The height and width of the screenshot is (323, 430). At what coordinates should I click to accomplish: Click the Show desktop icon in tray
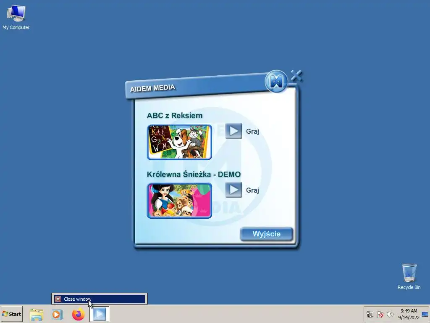(x=425, y=314)
